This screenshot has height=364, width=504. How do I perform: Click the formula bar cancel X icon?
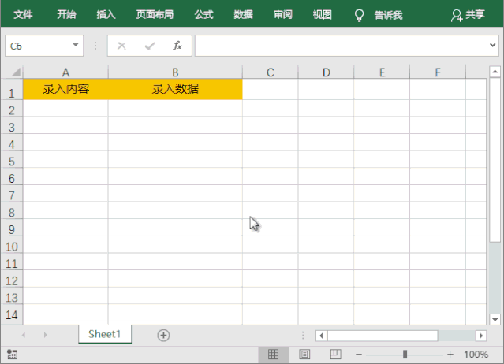click(x=121, y=46)
